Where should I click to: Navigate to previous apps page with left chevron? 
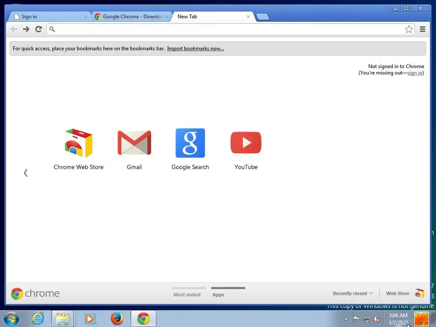26,173
